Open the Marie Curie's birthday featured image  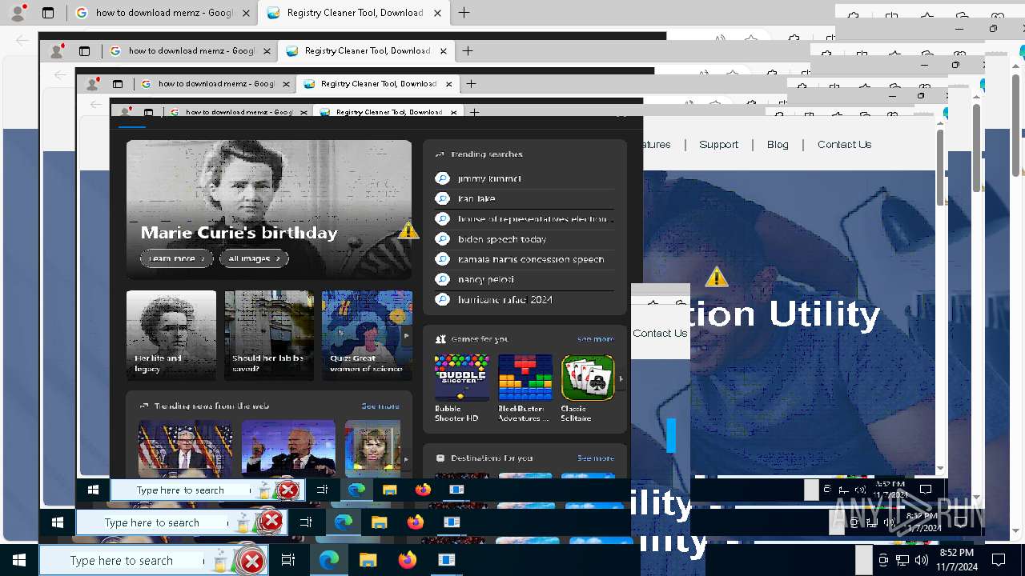269,209
